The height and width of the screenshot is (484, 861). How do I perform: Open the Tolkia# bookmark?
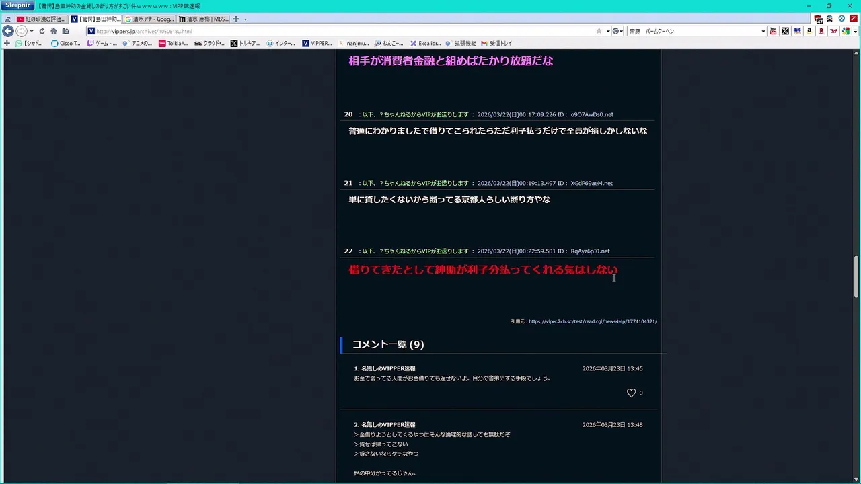[x=174, y=43]
